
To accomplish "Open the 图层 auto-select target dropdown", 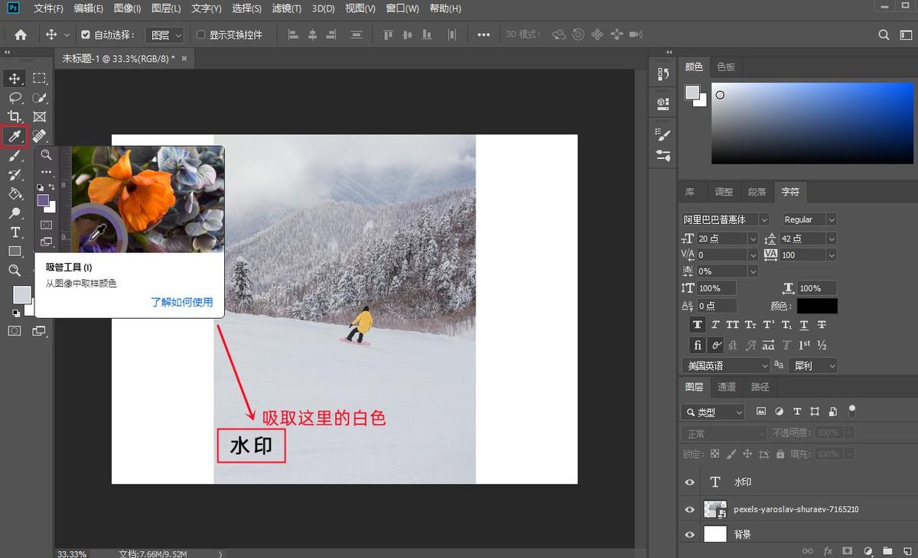I will click(x=165, y=34).
